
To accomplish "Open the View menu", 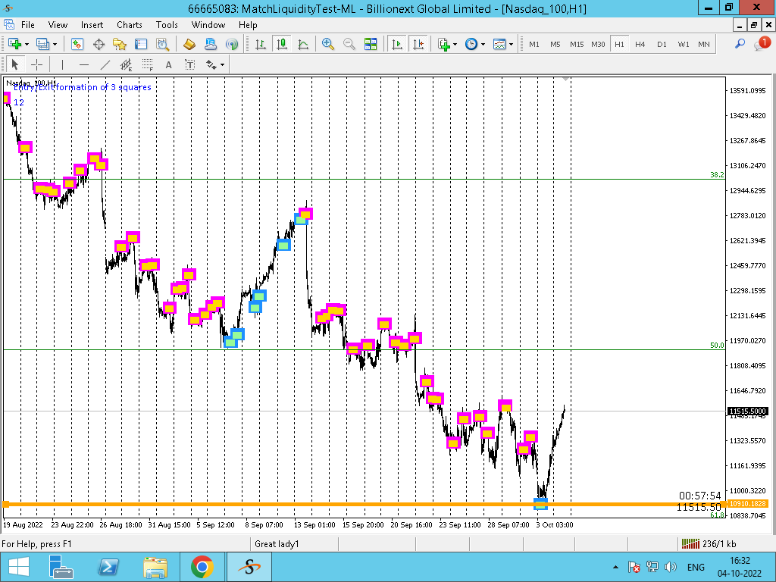I will coord(58,25).
